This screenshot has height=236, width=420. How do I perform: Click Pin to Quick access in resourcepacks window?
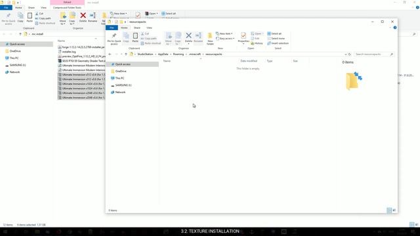click(114, 39)
